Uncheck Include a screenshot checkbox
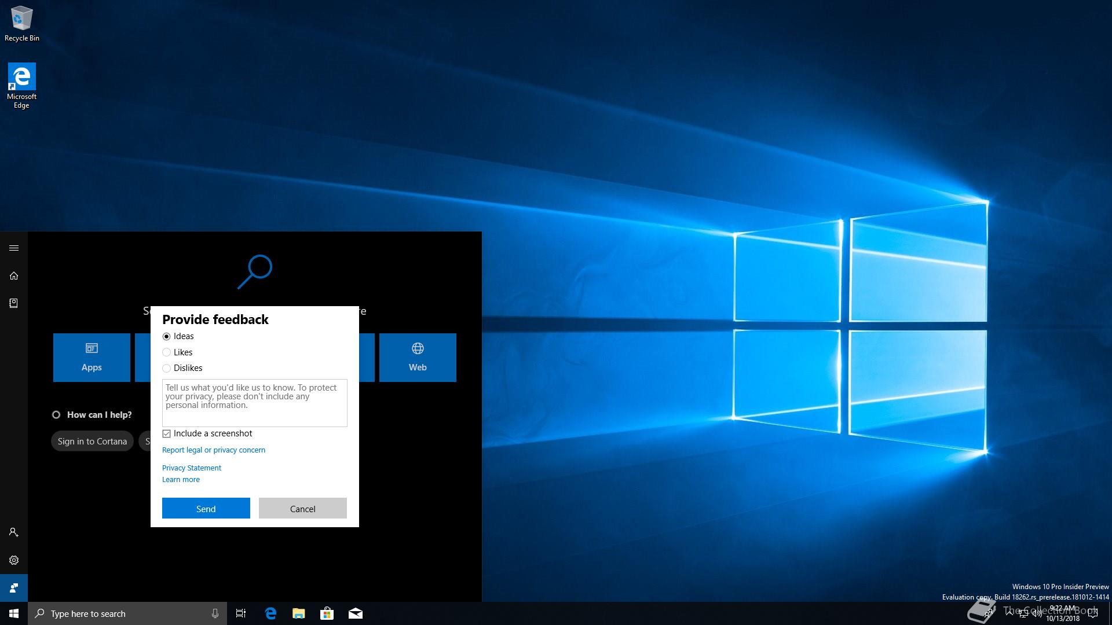Screen dimensions: 1112x625 (167, 433)
